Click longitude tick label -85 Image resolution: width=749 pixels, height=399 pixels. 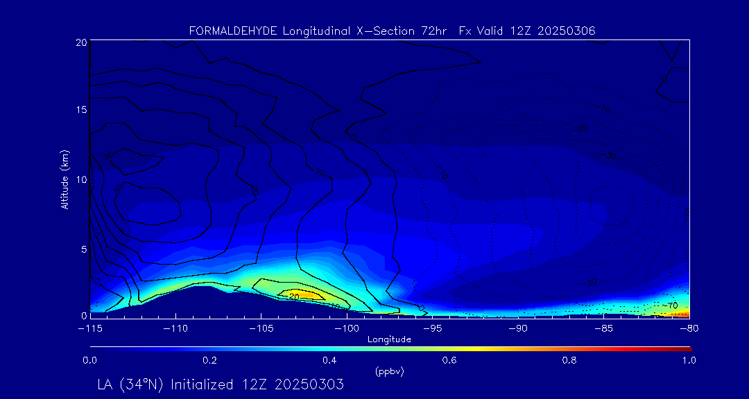pyautogui.click(x=604, y=328)
